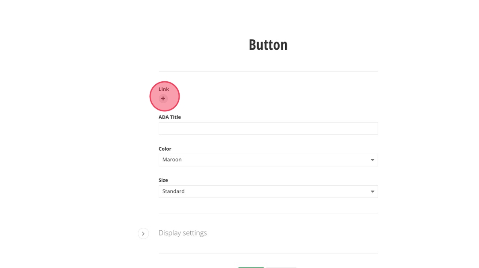
Task: Click the divider line below Display settings
Action: [x=268, y=253]
